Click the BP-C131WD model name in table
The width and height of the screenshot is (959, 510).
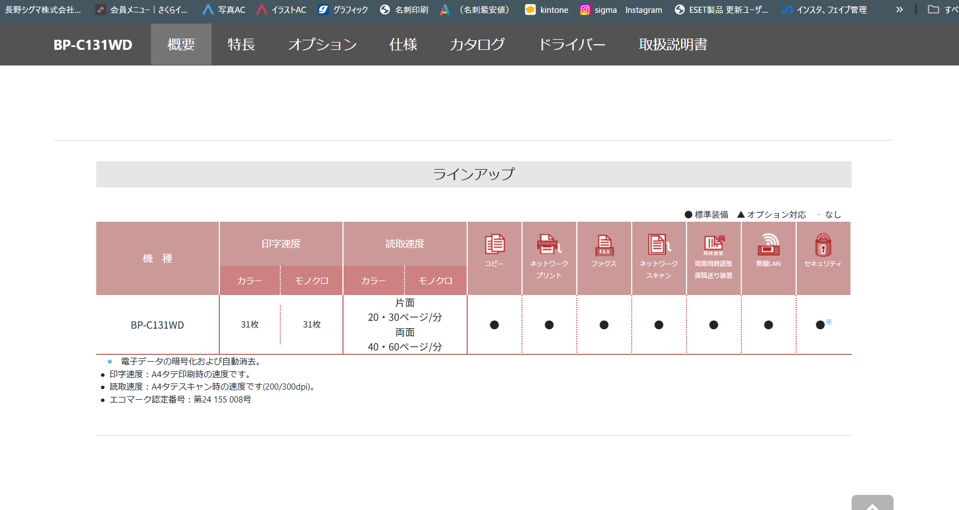157,325
